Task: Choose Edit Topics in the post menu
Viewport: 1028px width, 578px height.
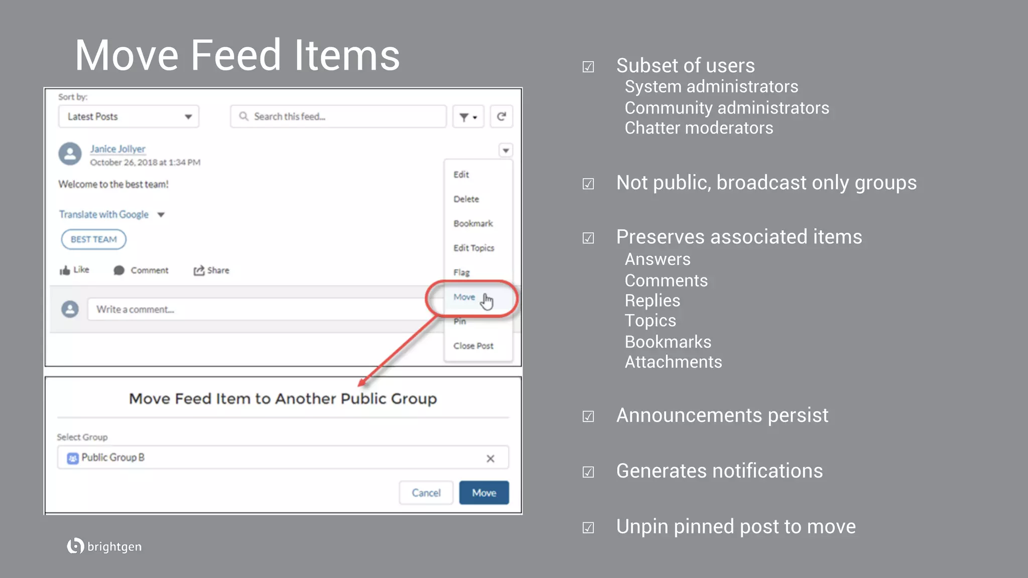Action: pos(474,248)
